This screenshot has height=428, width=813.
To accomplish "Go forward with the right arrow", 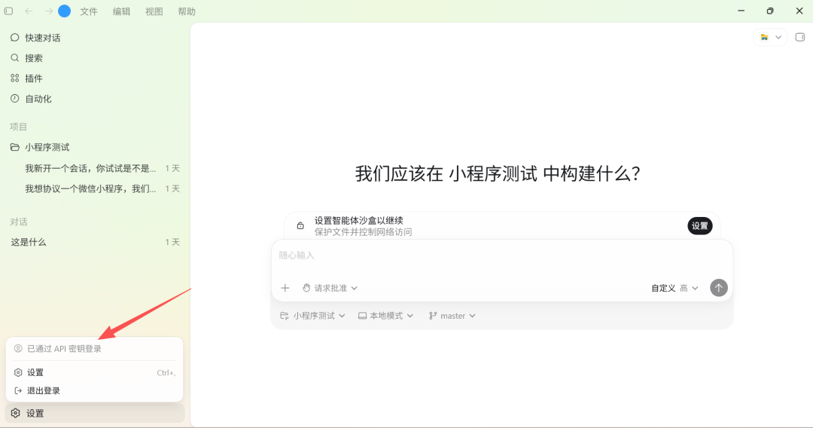I will coord(48,11).
